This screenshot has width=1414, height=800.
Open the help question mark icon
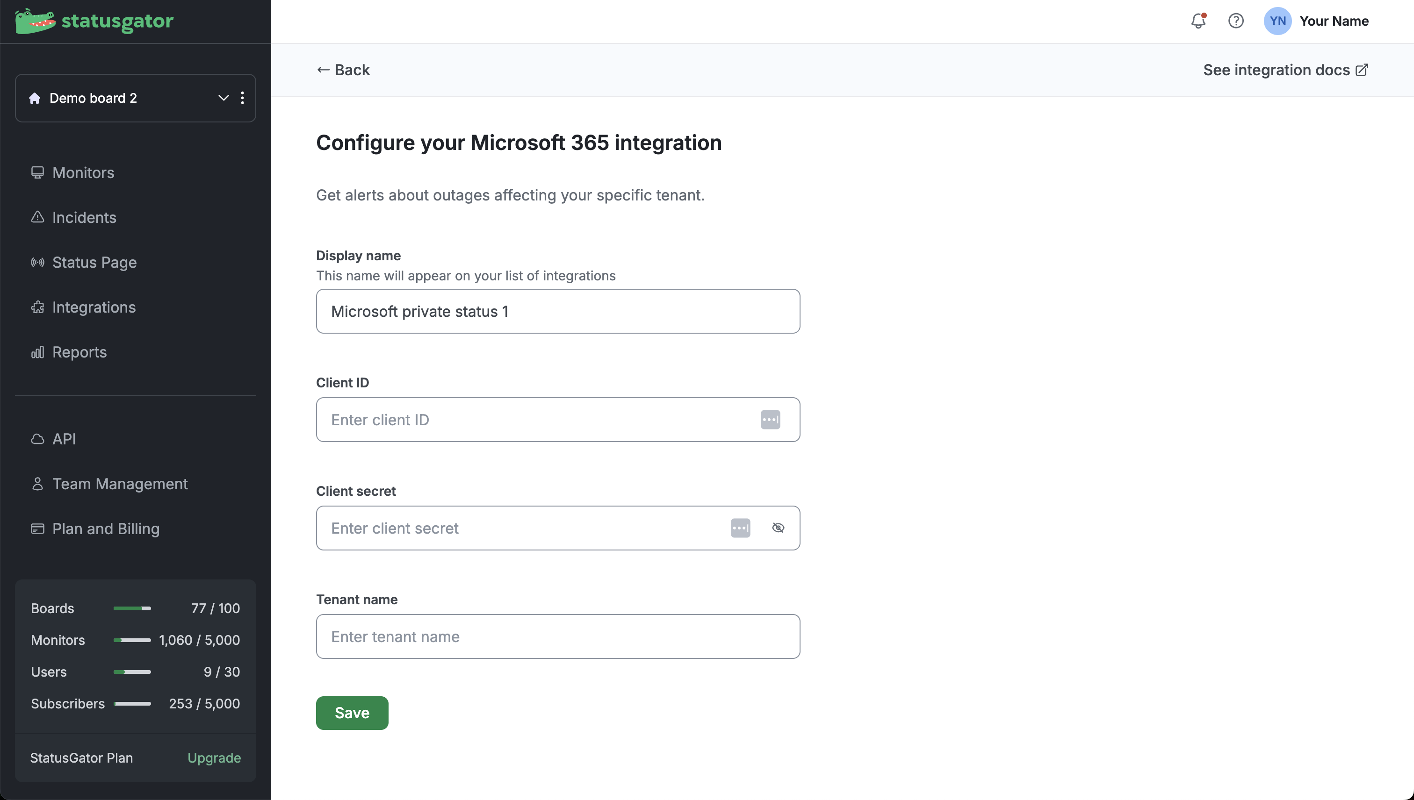click(1235, 21)
